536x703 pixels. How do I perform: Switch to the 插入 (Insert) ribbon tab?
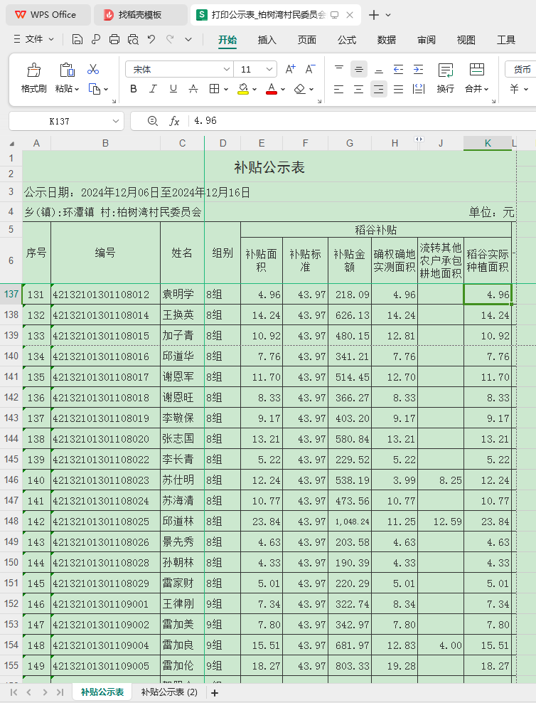[x=267, y=40]
